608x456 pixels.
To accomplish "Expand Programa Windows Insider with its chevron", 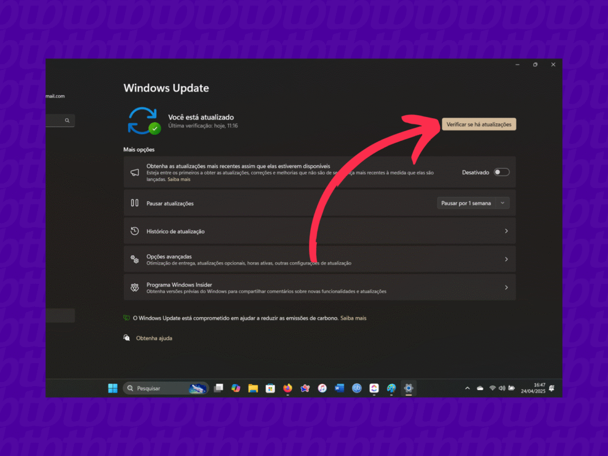I will [x=506, y=287].
